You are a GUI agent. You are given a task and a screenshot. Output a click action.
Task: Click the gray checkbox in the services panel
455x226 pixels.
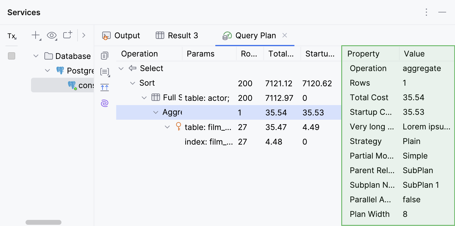11,56
